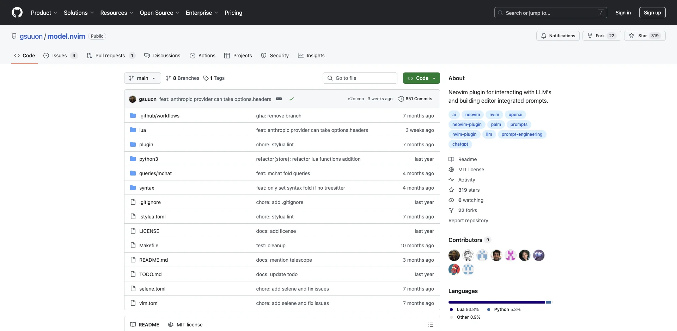The width and height of the screenshot is (677, 331).
Task: Click the GitHub logo icon
Action: pos(17,13)
